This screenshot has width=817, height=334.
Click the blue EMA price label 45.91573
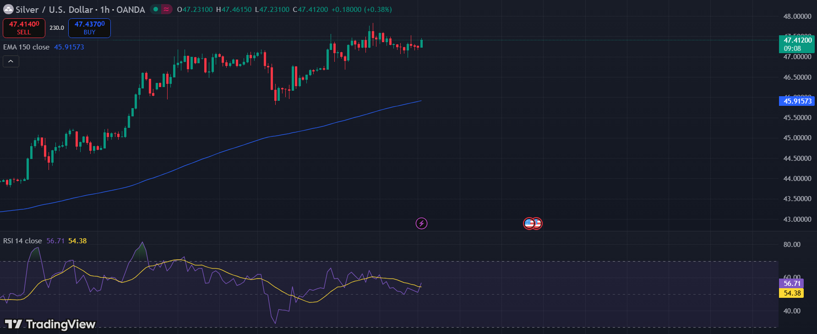[797, 101]
